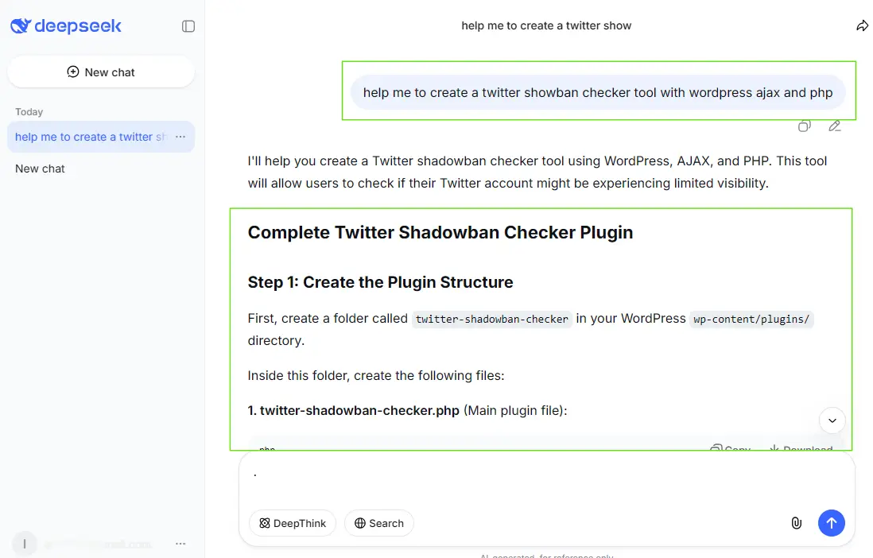Collapse the sidebar panel
The image size is (873, 558).
(188, 26)
